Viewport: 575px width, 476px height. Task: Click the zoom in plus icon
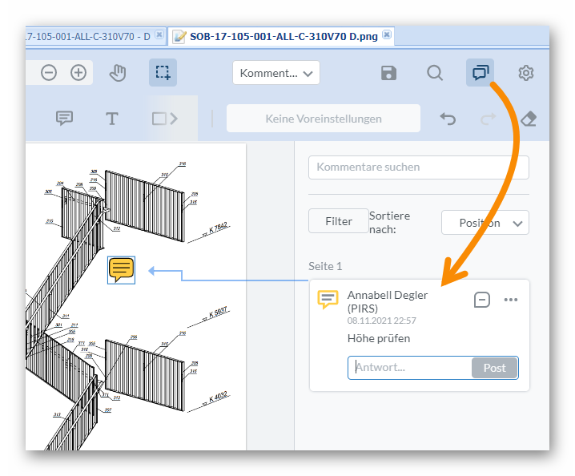pos(78,73)
